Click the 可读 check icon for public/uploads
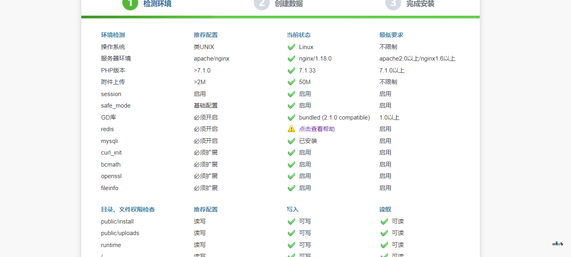Screen dimensions: 571x257 384,233
